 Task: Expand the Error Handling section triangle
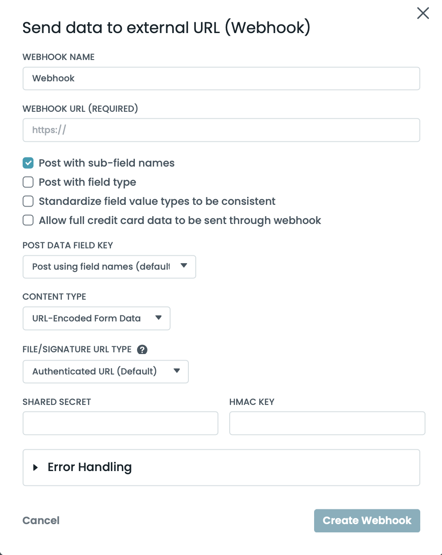pos(36,468)
